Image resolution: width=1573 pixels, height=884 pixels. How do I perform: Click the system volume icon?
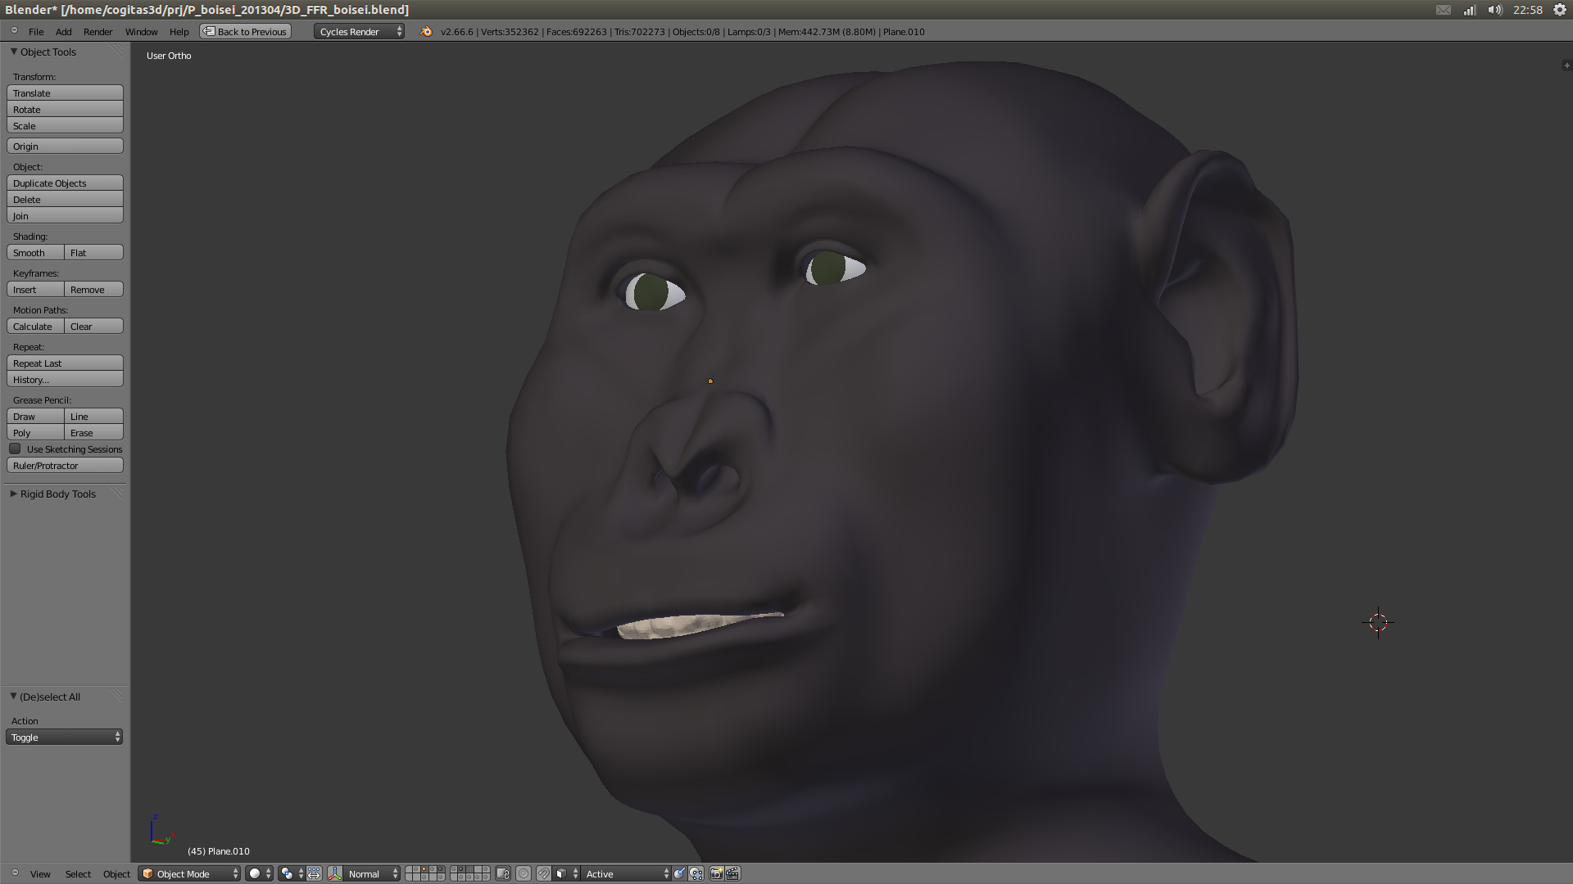(1495, 10)
